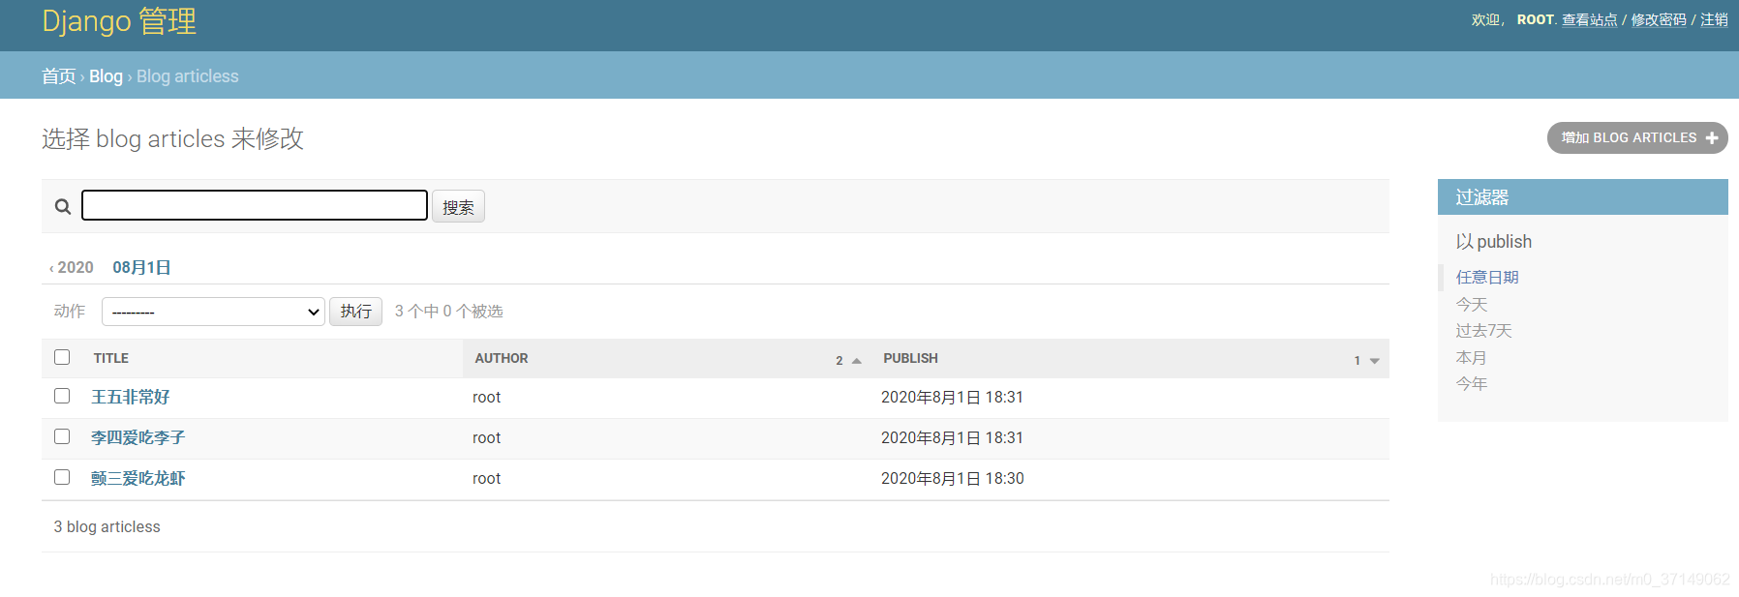Open article 颤三爱吃龙虾
The image size is (1739, 597).
tap(138, 478)
